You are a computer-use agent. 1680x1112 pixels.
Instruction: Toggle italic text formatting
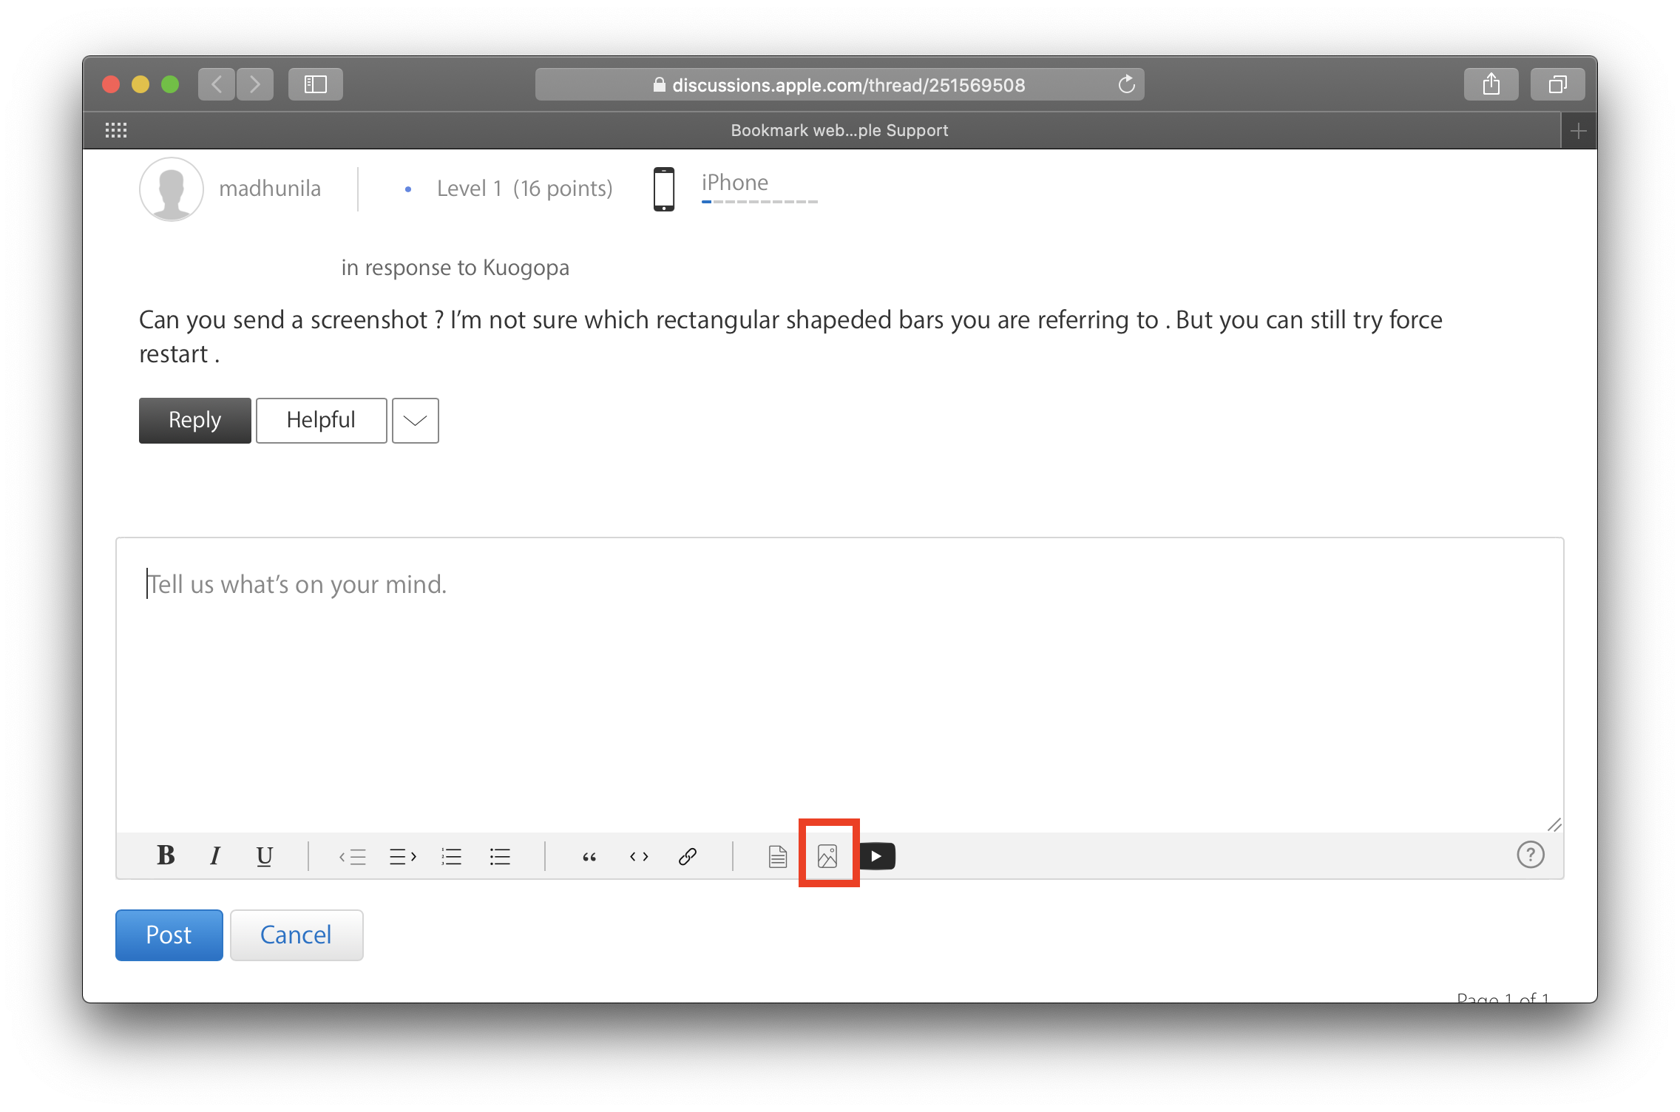tap(215, 855)
